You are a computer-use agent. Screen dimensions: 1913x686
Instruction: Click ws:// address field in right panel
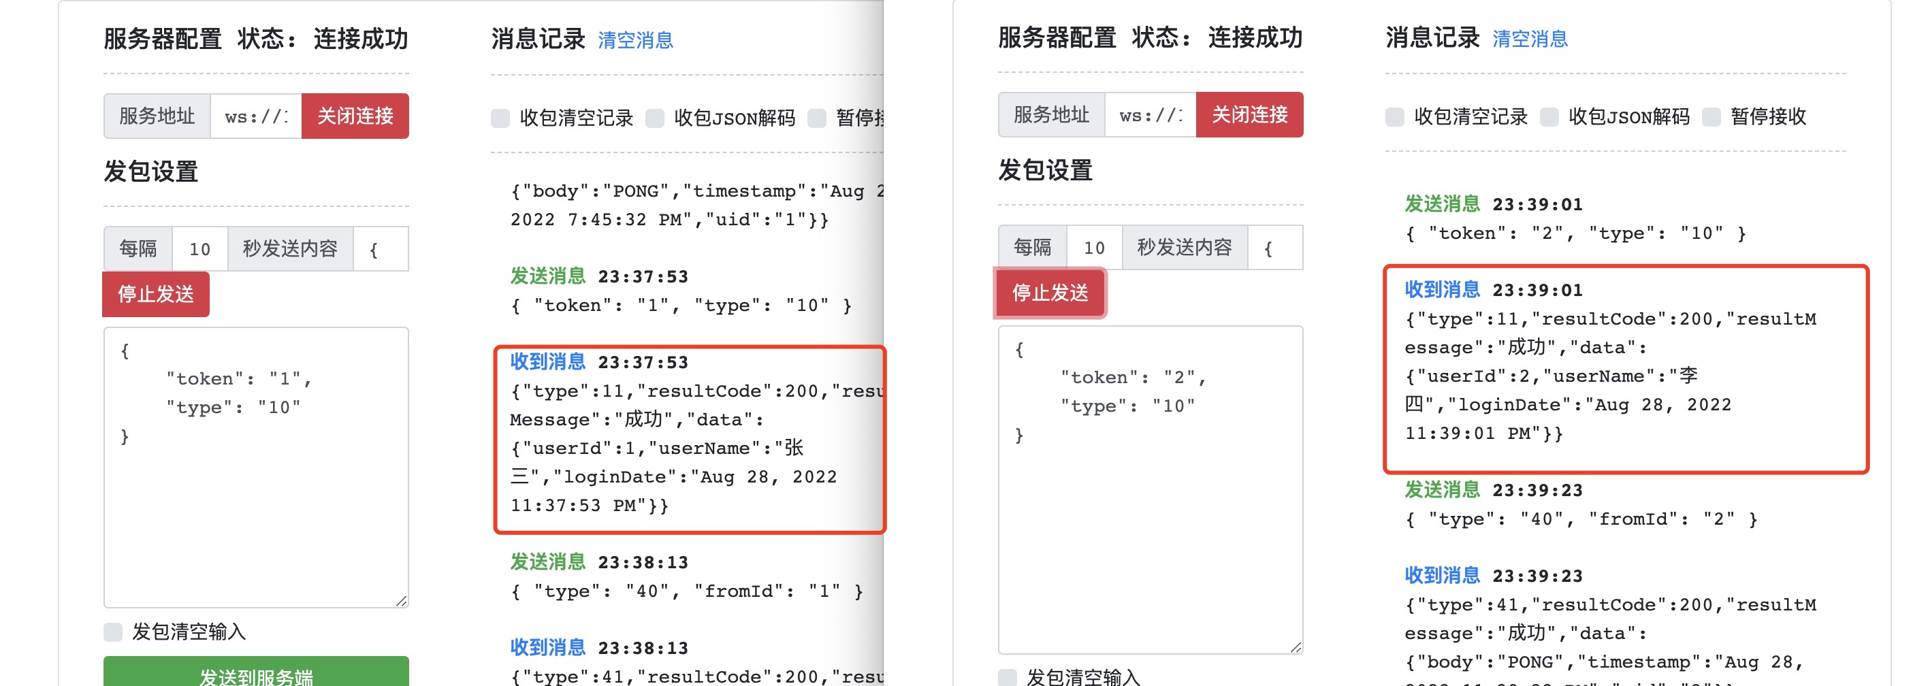coord(1151,114)
